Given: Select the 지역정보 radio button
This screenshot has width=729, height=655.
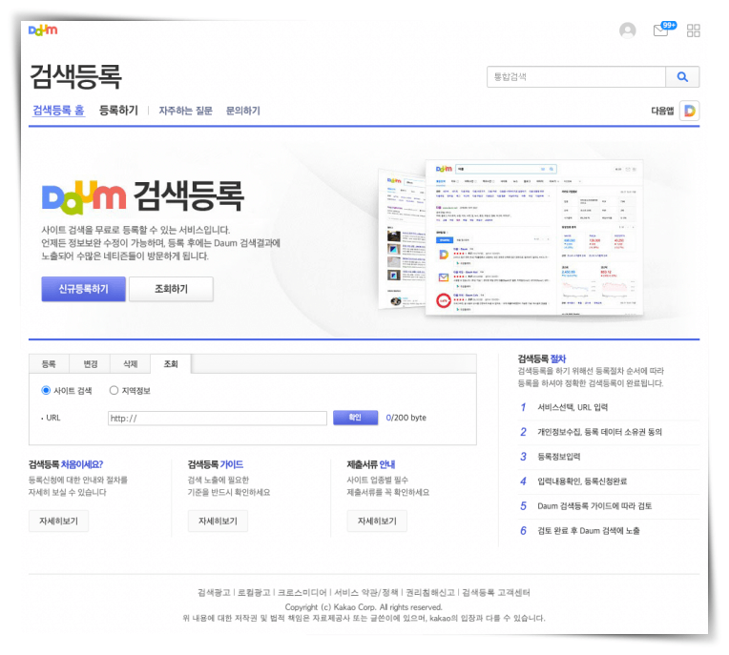Looking at the screenshot, I should (x=114, y=390).
